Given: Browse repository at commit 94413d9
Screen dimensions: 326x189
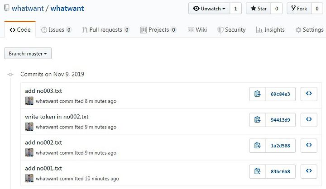Looking at the screenshot, I should (x=309, y=120).
